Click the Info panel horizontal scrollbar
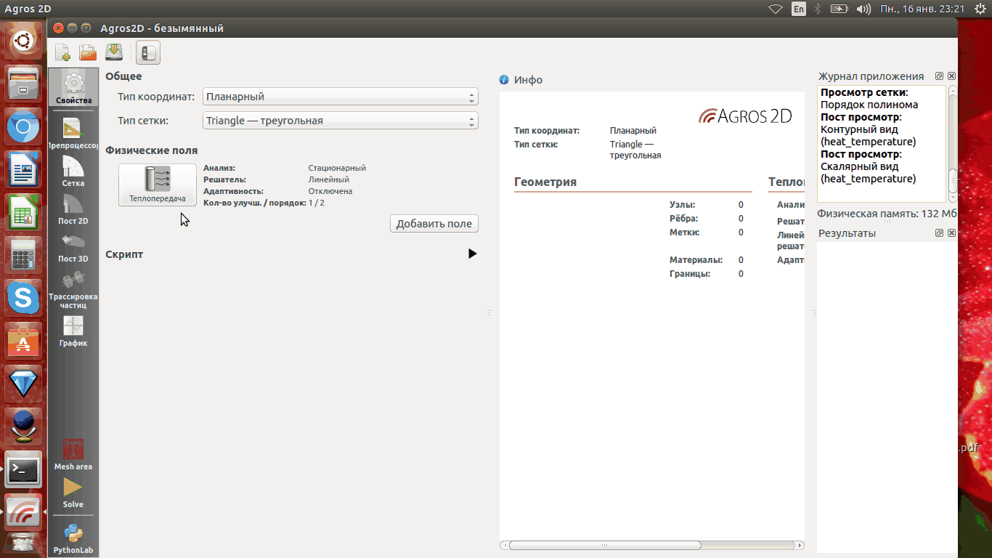 (x=604, y=545)
